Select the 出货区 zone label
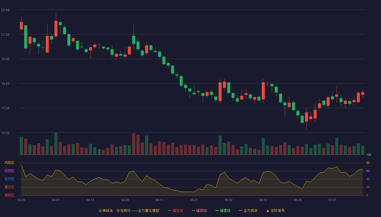381x217 pixels. pyautogui.click(x=9, y=171)
